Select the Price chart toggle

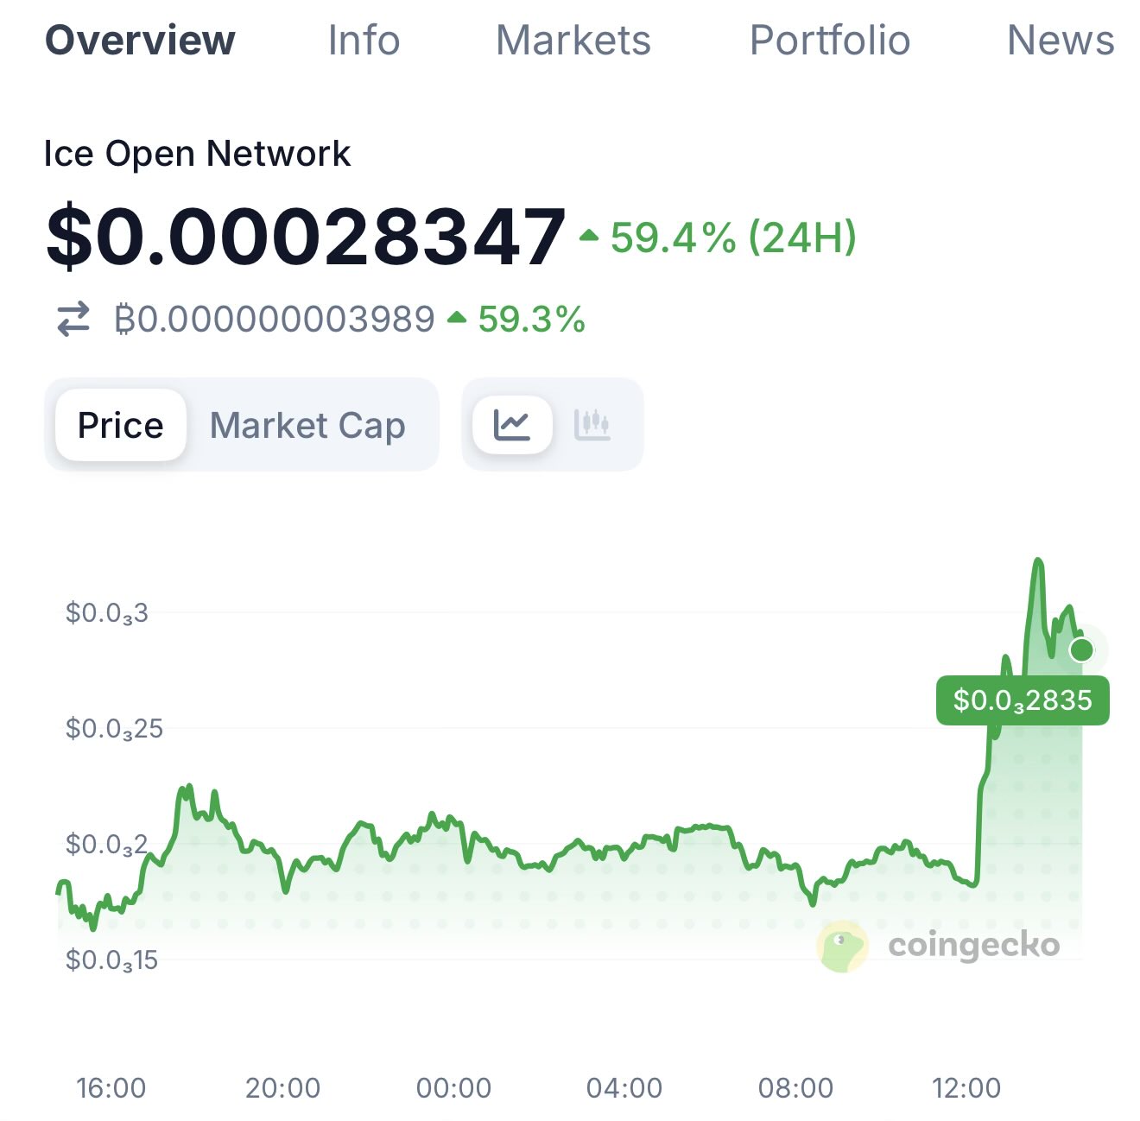click(121, 425)
